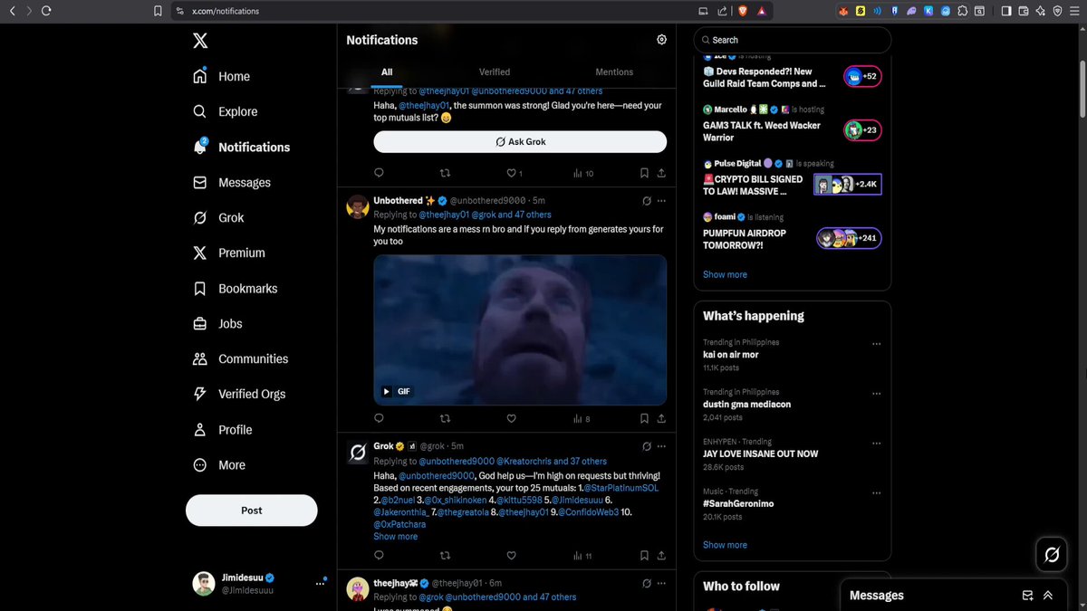This screenshot has height=611, width=1087.
Task: Bookmark the Grok post with 10 views
Action: click(644, 173)
